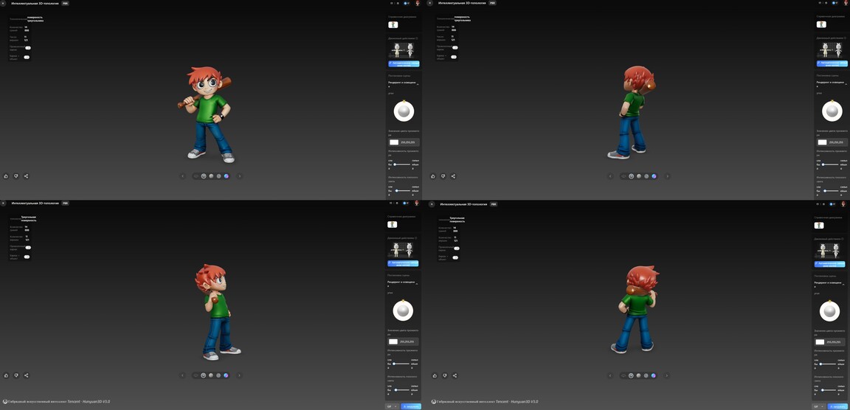Go to next model in front-view screenshot
This screenshot has height=410, width=850.
coord(240,176)
